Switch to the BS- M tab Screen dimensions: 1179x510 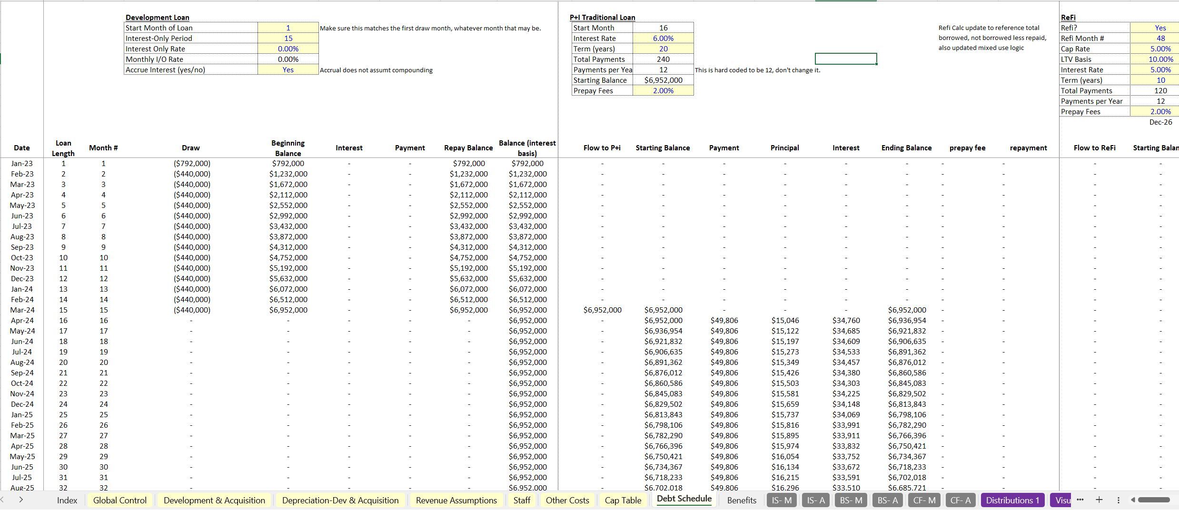click(851, 500)
